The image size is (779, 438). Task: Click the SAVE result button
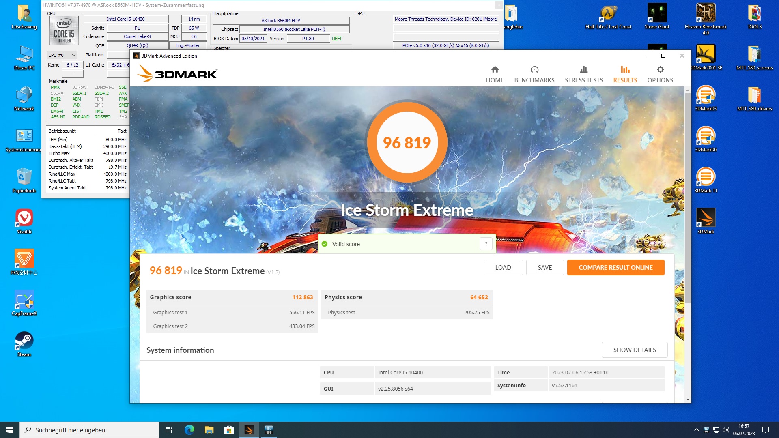click(x=544, y=268)
